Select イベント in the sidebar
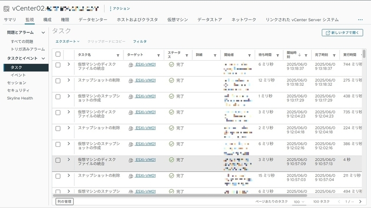Screen dimensions: 371x208 [x=18, y=75]
